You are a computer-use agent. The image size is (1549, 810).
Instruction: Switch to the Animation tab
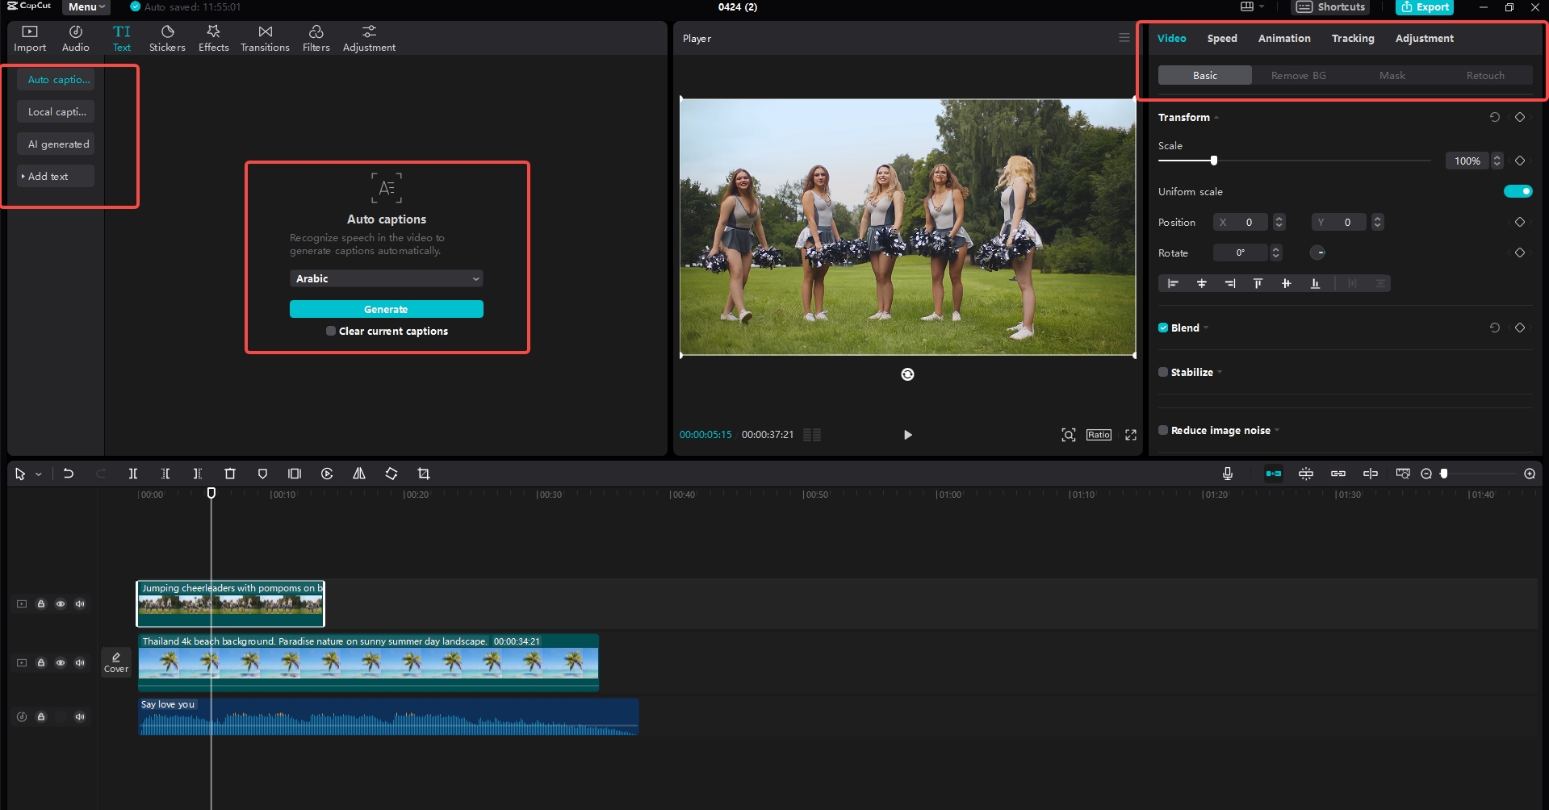[x=1283, y=38]
